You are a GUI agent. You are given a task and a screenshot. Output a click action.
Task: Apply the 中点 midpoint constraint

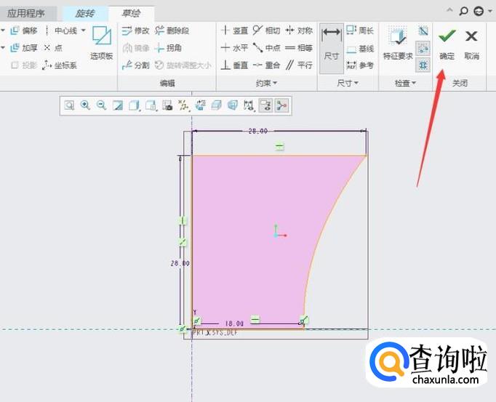(266, 48)
